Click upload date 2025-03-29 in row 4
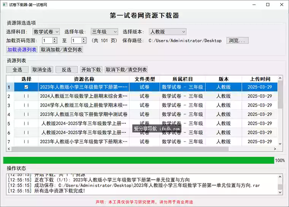This screenshot has height=207, width=289. (x=260, y=115)
